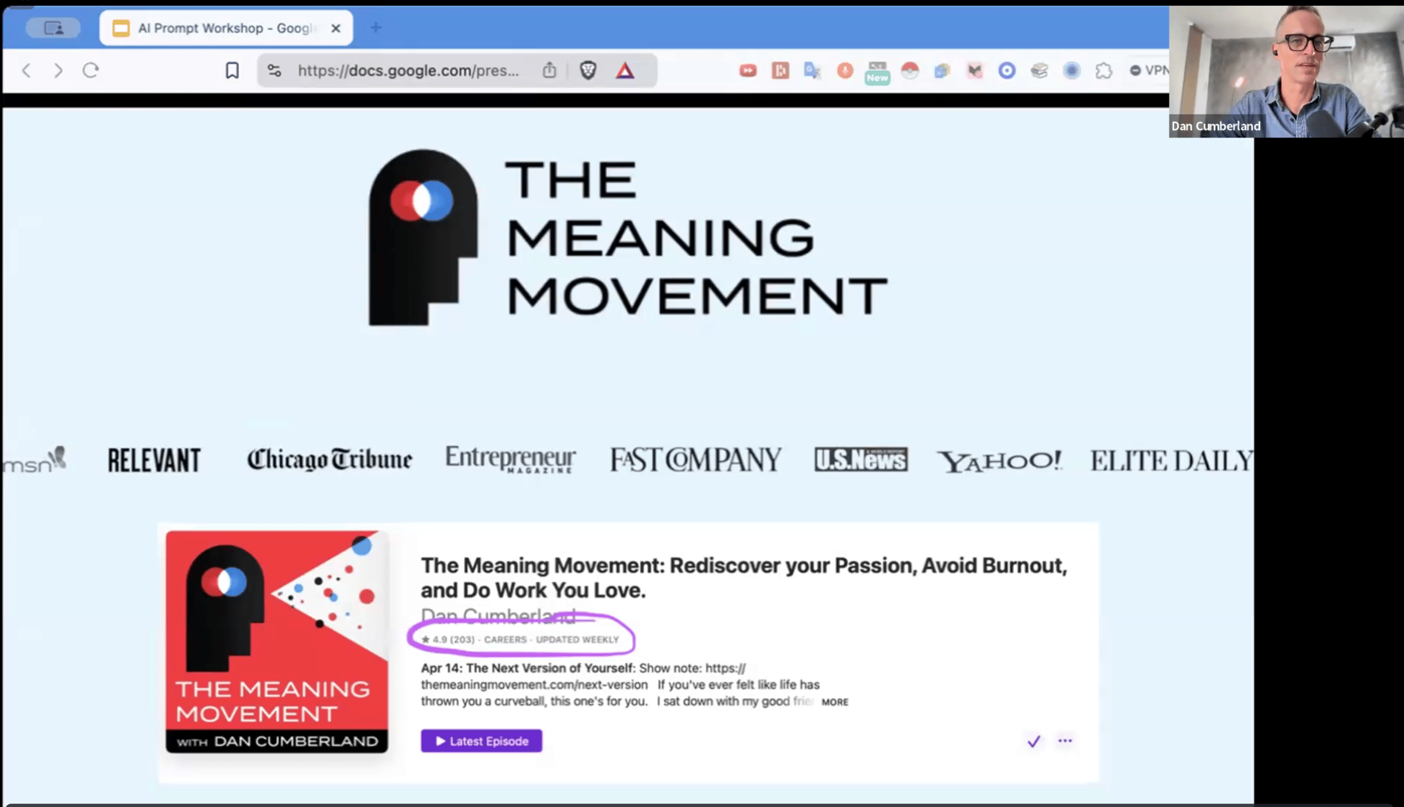Go forward with the browser forward arrow
1404x807 pixels.
tap(58, 71)
